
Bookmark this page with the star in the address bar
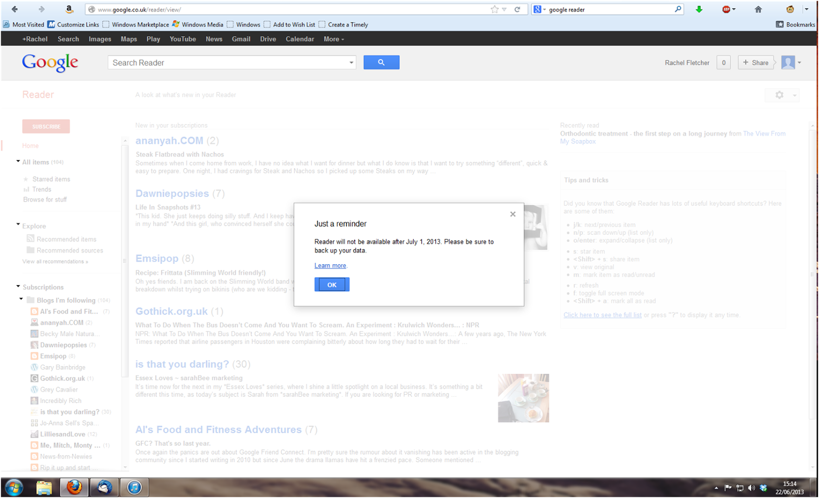pos(494,9)
